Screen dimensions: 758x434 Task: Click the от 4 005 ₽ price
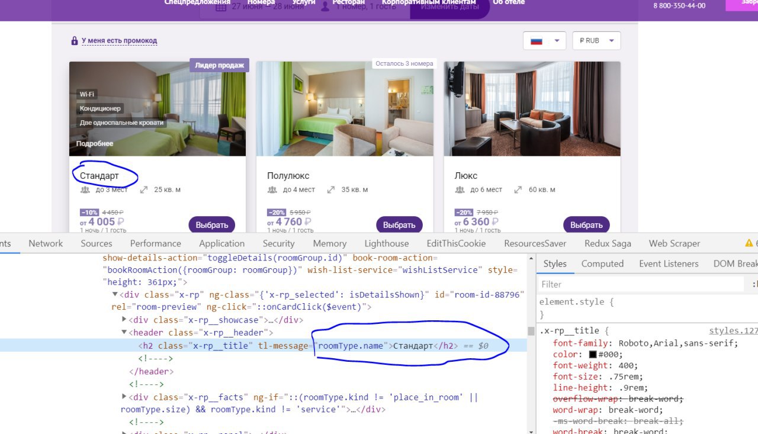coord(102,222)
